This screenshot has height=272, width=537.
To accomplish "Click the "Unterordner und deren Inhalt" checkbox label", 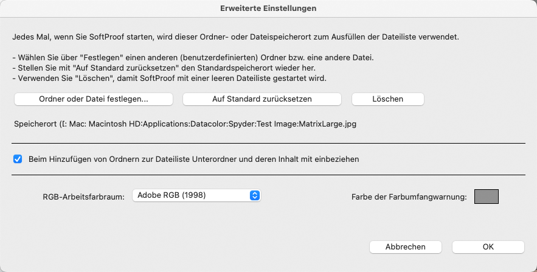I will point(194,159).
